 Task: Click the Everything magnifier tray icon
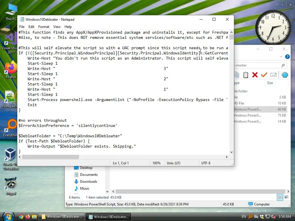250,217
